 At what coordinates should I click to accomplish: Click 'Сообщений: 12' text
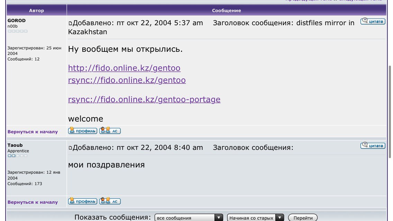point(24,59)
